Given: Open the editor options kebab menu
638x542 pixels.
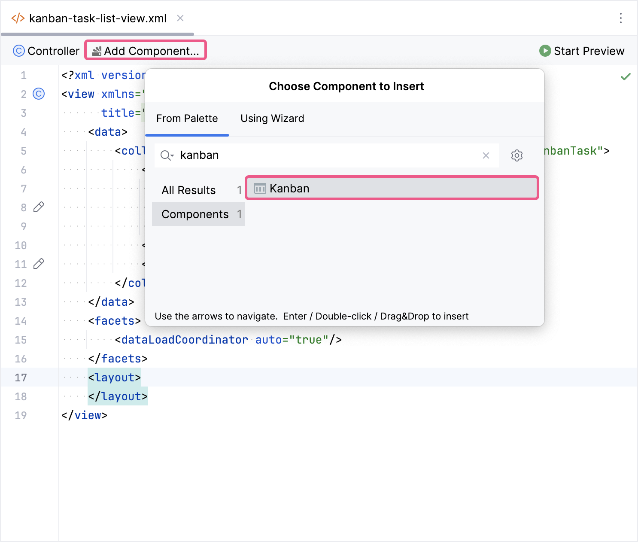Looking at the screenshot, I should coord(621,18).
